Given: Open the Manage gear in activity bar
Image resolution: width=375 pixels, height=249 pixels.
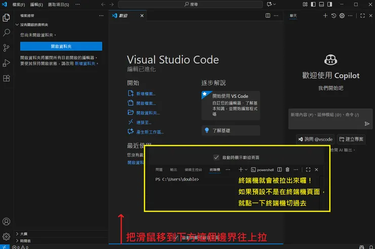Looking at the screenshot, I should click(6, 236).
